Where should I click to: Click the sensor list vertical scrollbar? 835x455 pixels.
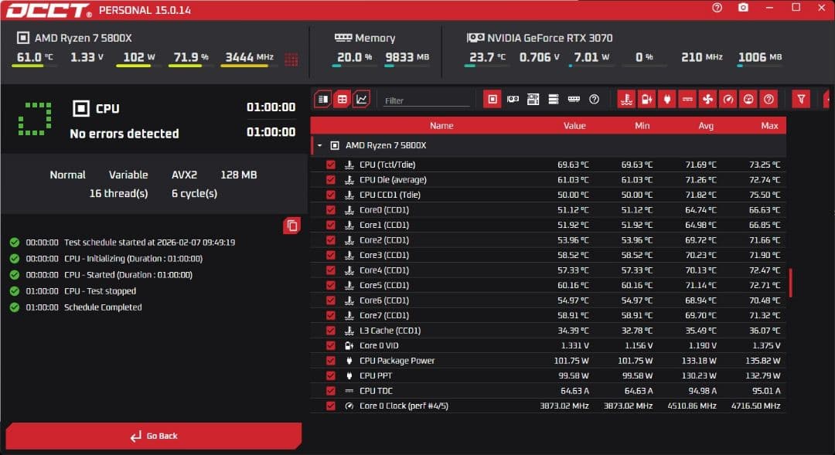coord(790,283)
